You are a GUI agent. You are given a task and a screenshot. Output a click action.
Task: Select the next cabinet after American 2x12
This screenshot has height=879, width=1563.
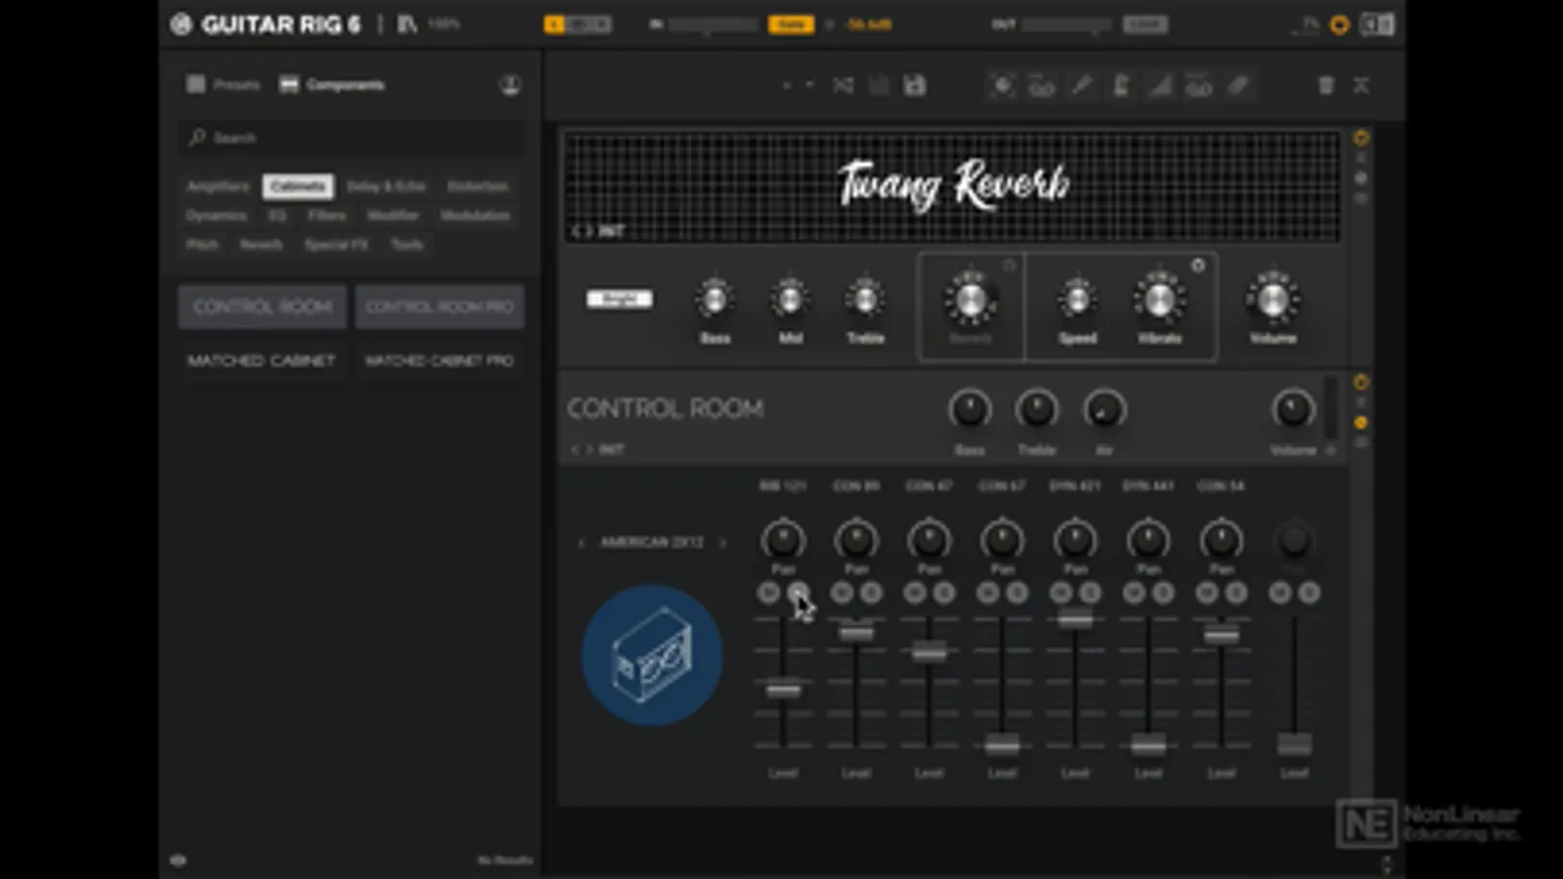click(x=722, y=543)
